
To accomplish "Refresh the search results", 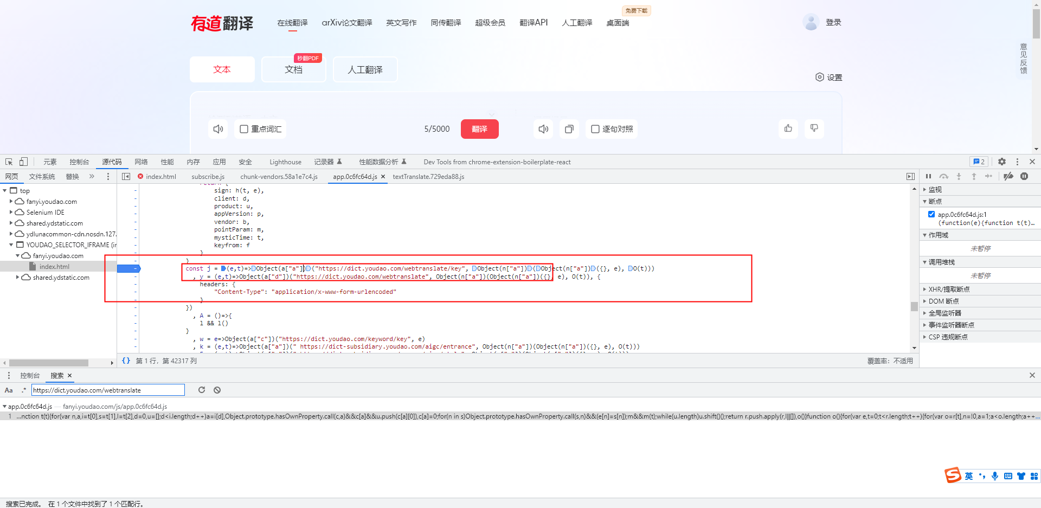I will (x=202, y=390).
